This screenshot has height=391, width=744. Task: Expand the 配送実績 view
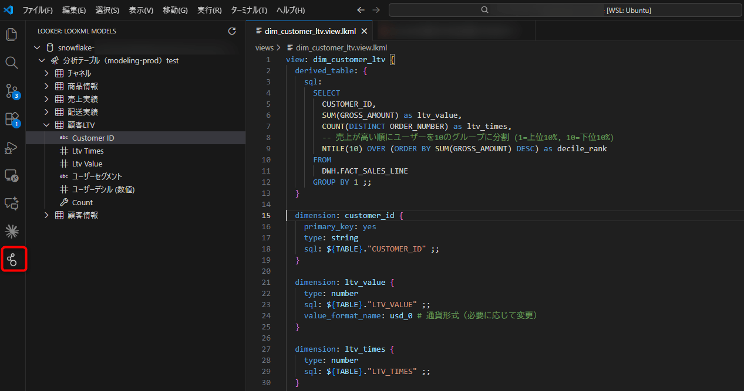tap(47, 112)
